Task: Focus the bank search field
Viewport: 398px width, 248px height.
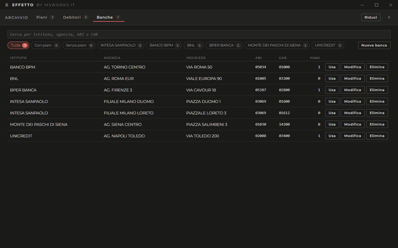Action: (x=199, y=34)
